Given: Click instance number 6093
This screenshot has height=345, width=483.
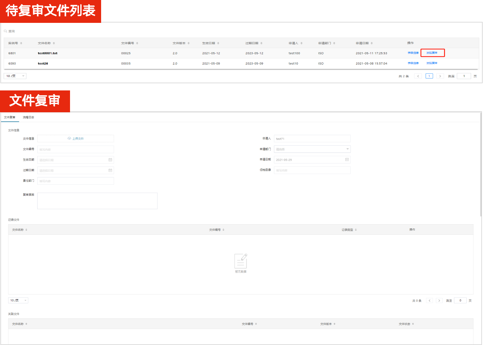Looking at the screenshot, I should (x=12, y=63).
